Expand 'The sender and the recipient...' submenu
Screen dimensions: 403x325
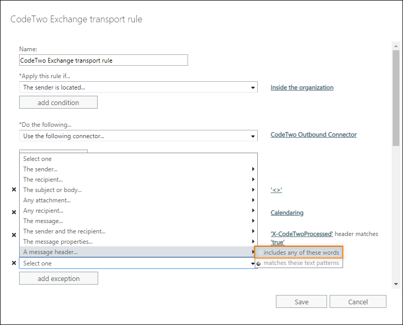[138, 231]
